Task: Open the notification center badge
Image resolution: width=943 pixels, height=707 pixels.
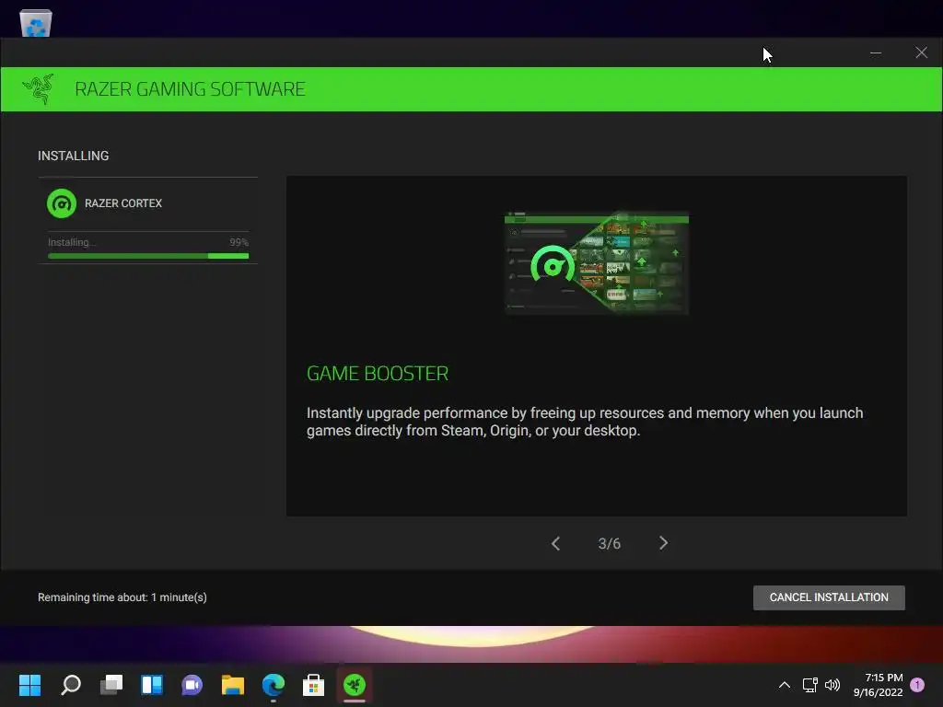Action: pyautogui.click(x=917, y=685)
